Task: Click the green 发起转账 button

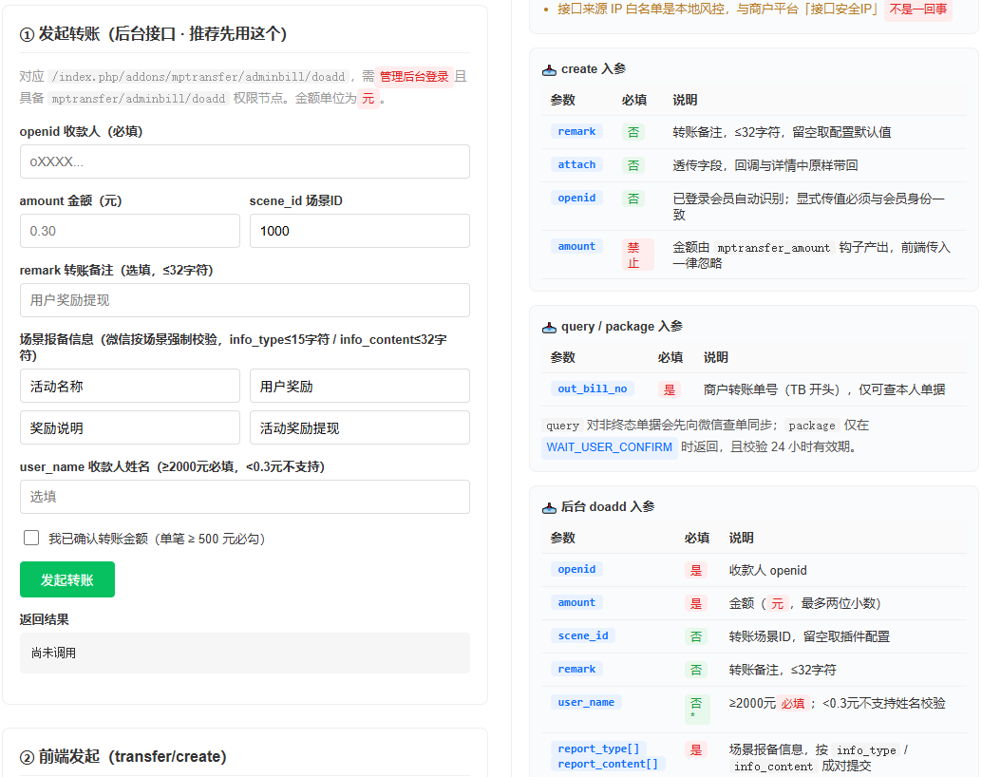Action: pyautogui.click(x=67, y=579)
